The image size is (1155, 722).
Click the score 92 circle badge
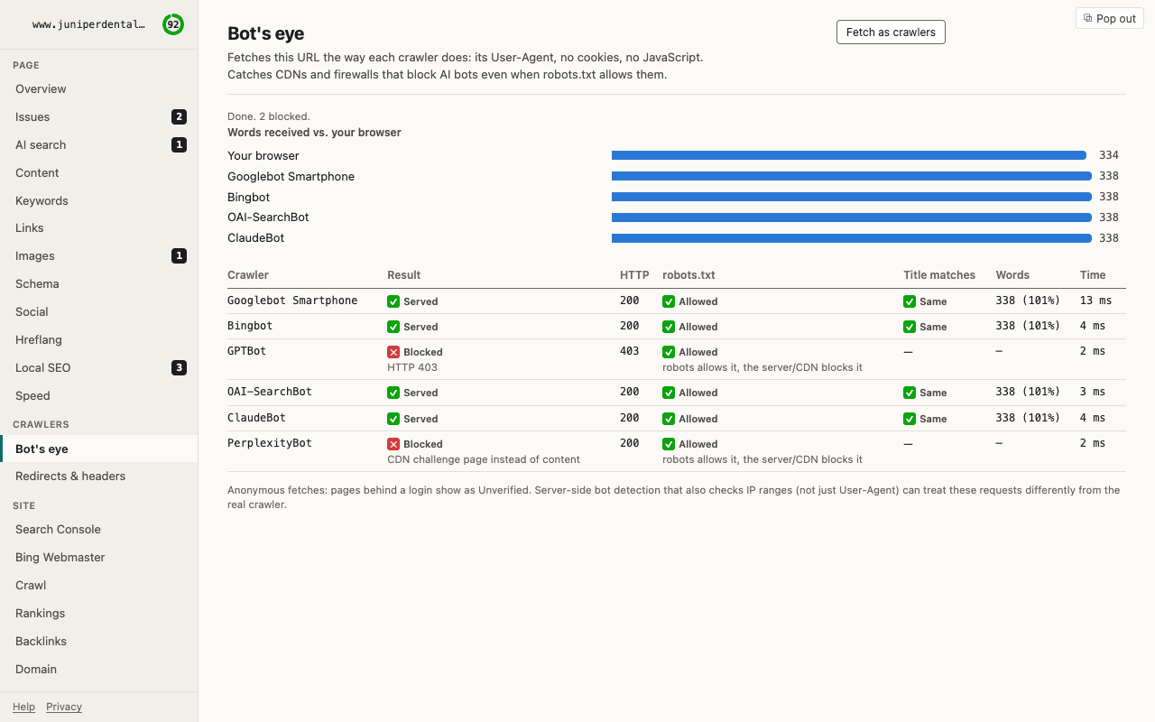[x=173, y=24]
